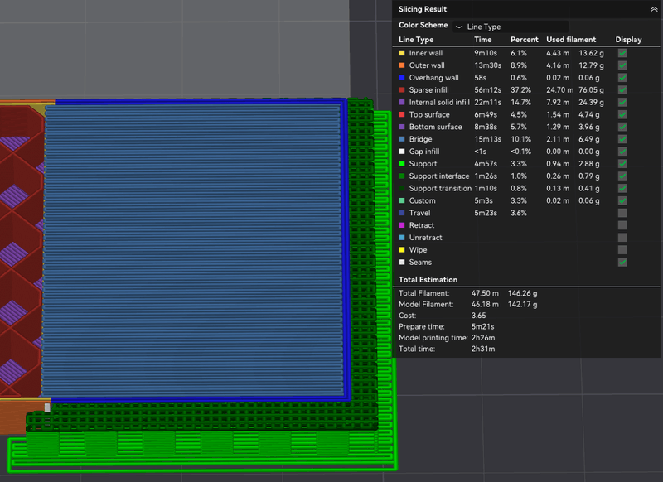
Task: Click the bright green Support color icon
Action: coord(402,164)
